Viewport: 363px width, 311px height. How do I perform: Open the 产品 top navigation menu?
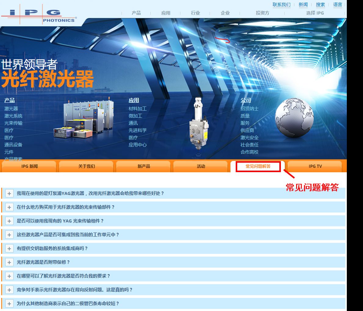tap(136, 13)
